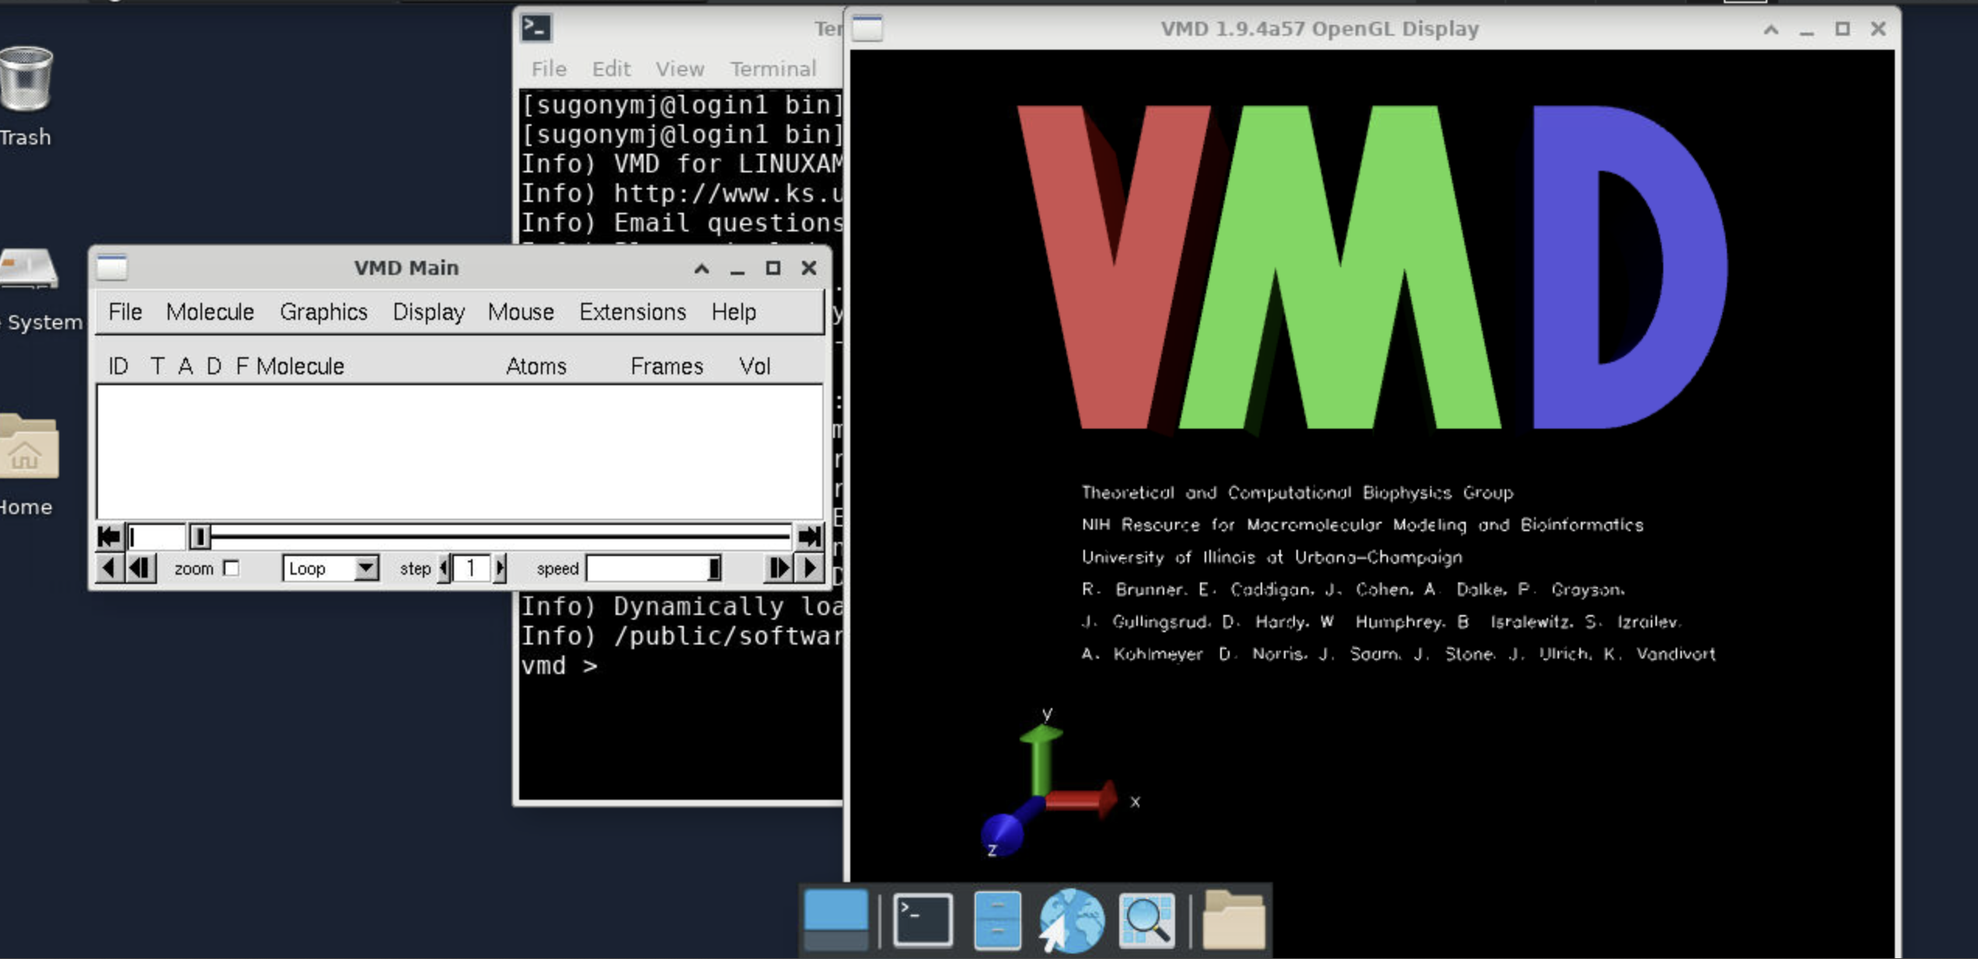1978x959 pixels.
Task: Open the Mouse menu
Action: (521, 312)
